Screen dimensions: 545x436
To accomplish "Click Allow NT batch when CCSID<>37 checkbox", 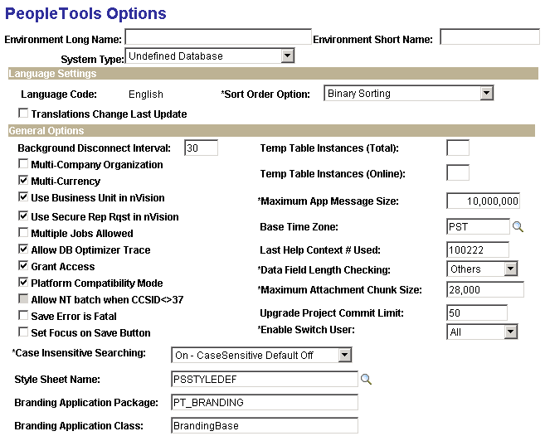I will point(23,298).
